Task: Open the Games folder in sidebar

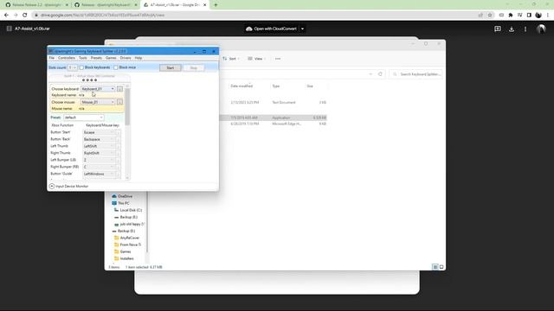Action: tap(123, 251)
